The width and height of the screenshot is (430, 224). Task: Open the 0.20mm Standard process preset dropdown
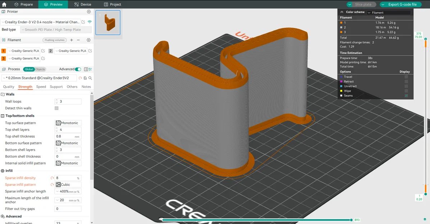click(39, 78)
